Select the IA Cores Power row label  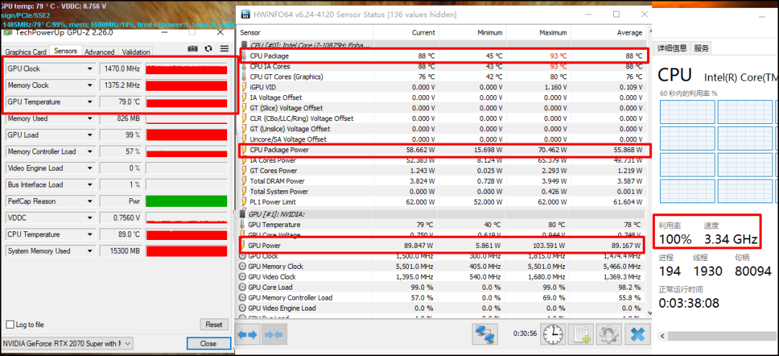pyautogui.click(x=273, y=160)
